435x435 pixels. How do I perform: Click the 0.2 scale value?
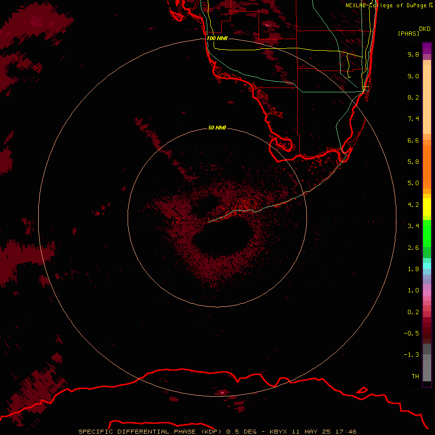(x=413, y=312)
